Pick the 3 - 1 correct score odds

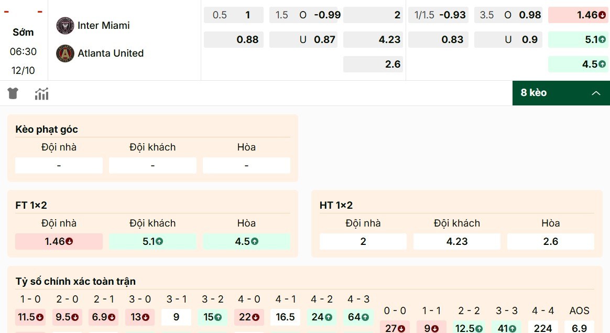[x=176, y=317]
